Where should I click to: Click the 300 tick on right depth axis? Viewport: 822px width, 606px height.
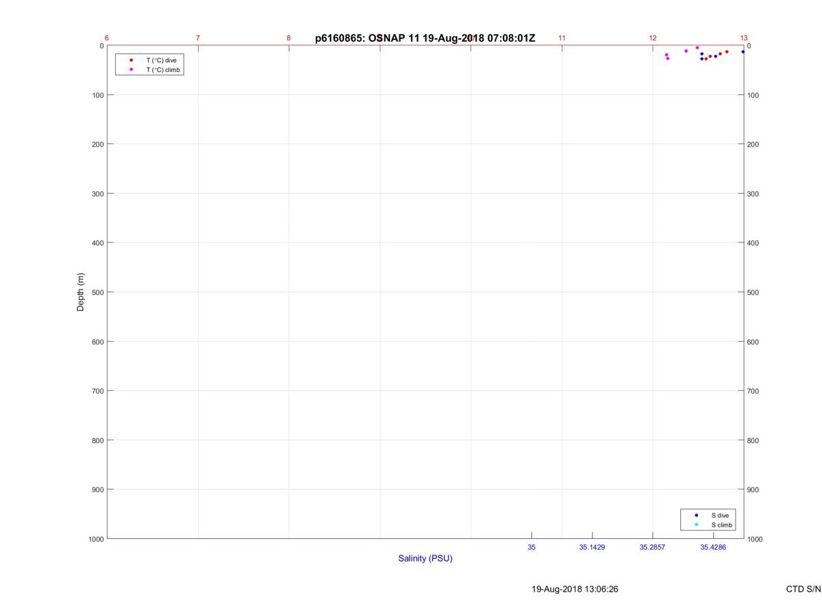(x=754, y=194)
